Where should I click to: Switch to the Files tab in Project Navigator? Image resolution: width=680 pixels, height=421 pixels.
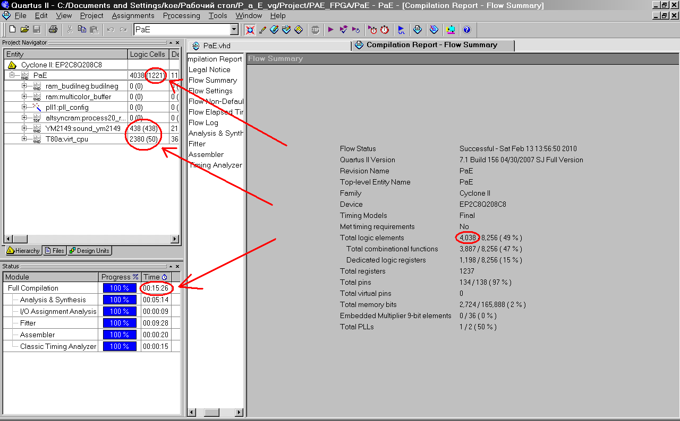(x=55, y=251)
